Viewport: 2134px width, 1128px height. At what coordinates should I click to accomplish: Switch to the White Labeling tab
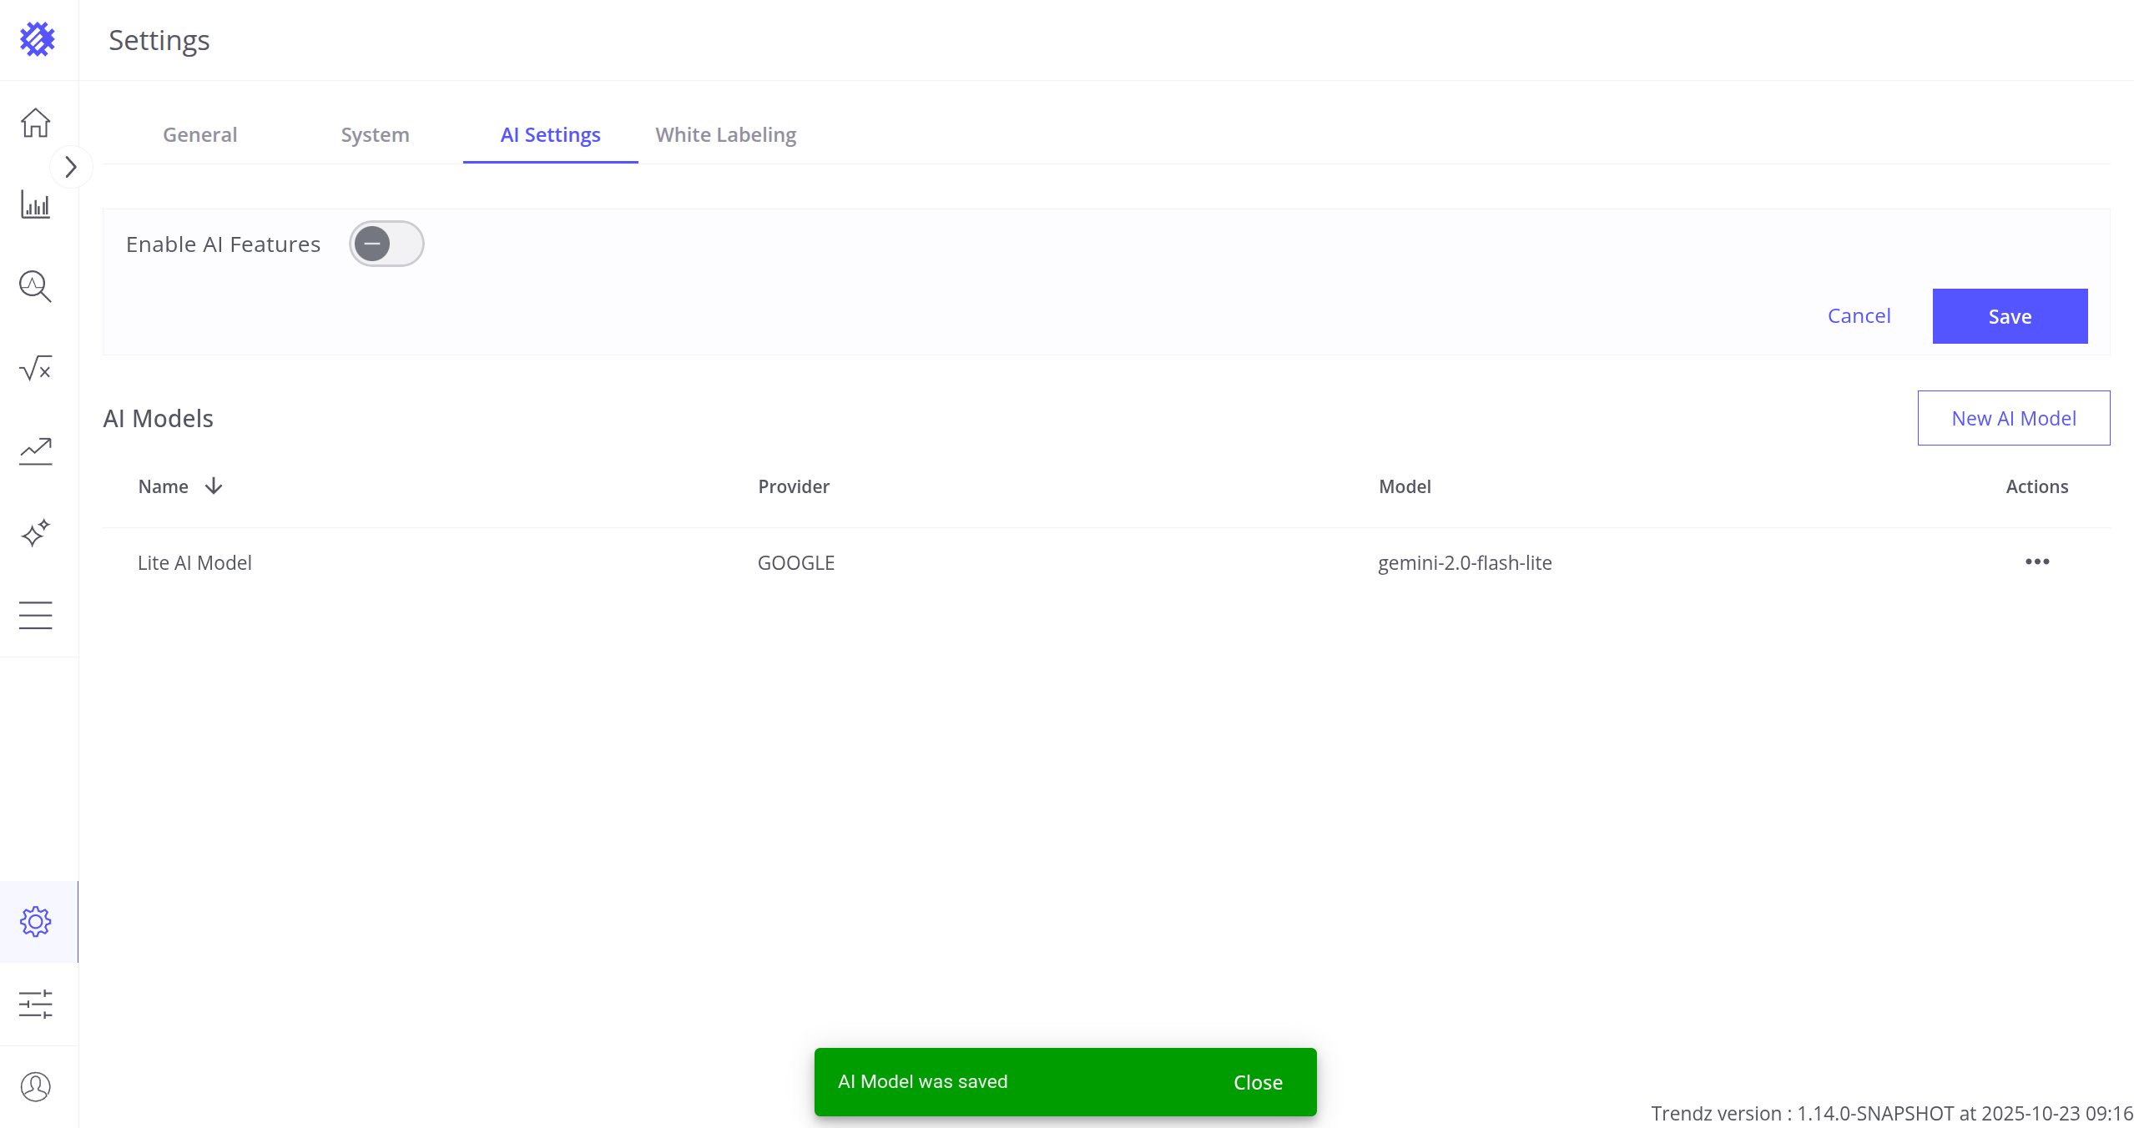[725, 134]
